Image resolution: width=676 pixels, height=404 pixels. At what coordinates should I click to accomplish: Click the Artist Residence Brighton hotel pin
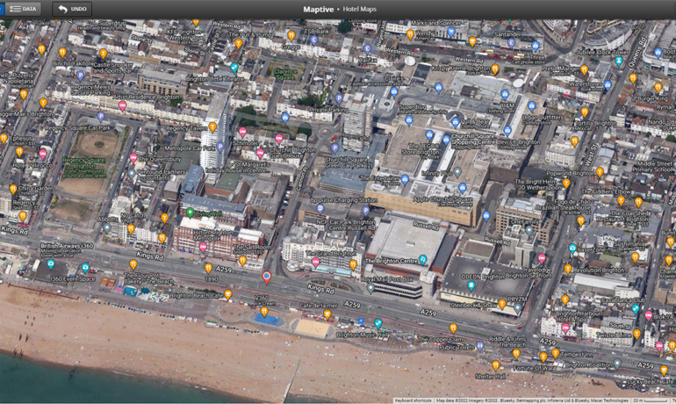tap(122, 105)
